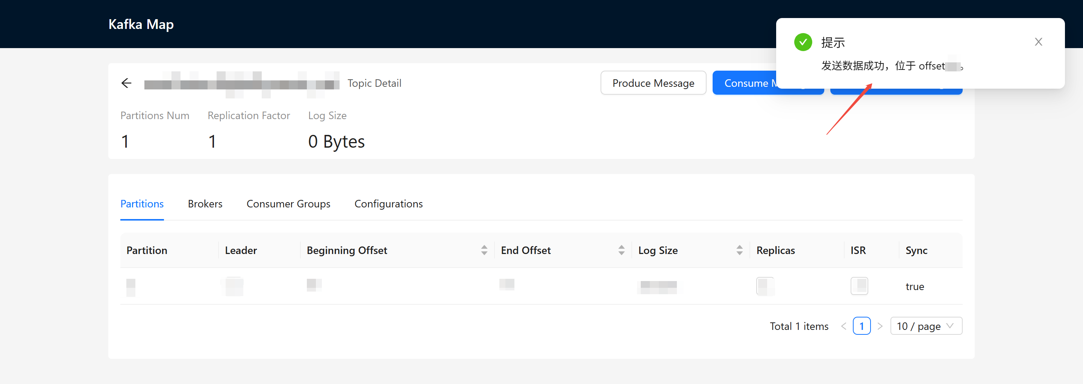Click the '0 Bytes' Log Size value

click(336, 142)
